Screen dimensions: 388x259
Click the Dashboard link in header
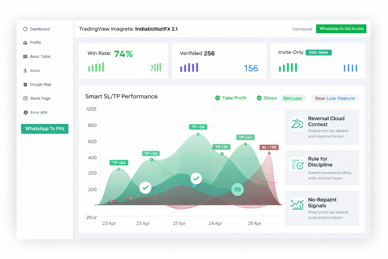coord(302,29)
